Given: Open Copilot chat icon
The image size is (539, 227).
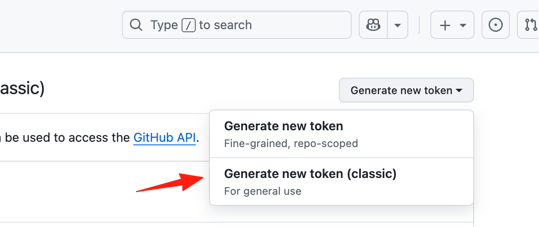Looking at the screenshot, I should click(x=374, y=25).
